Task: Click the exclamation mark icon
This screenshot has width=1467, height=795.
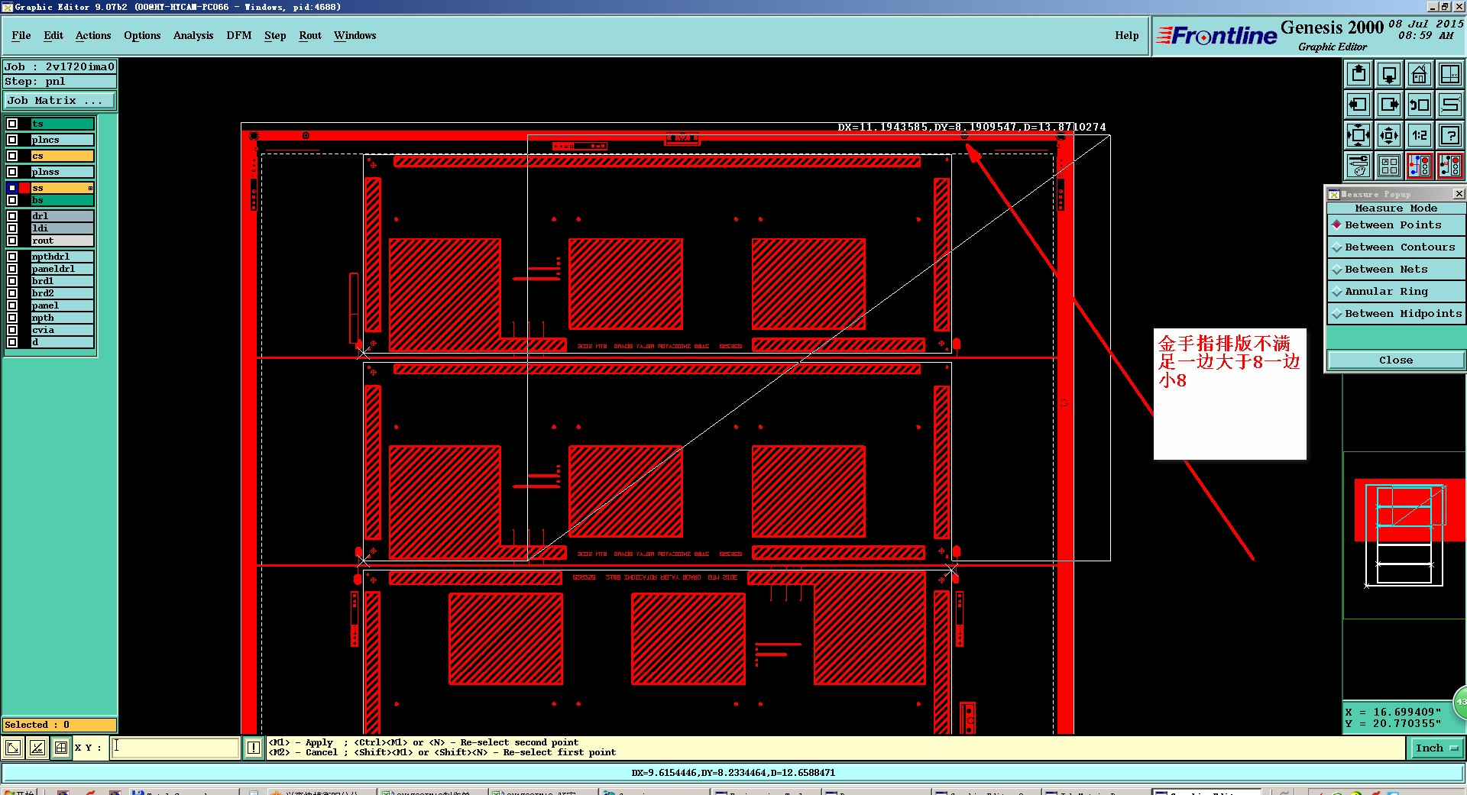Action: 254,748
